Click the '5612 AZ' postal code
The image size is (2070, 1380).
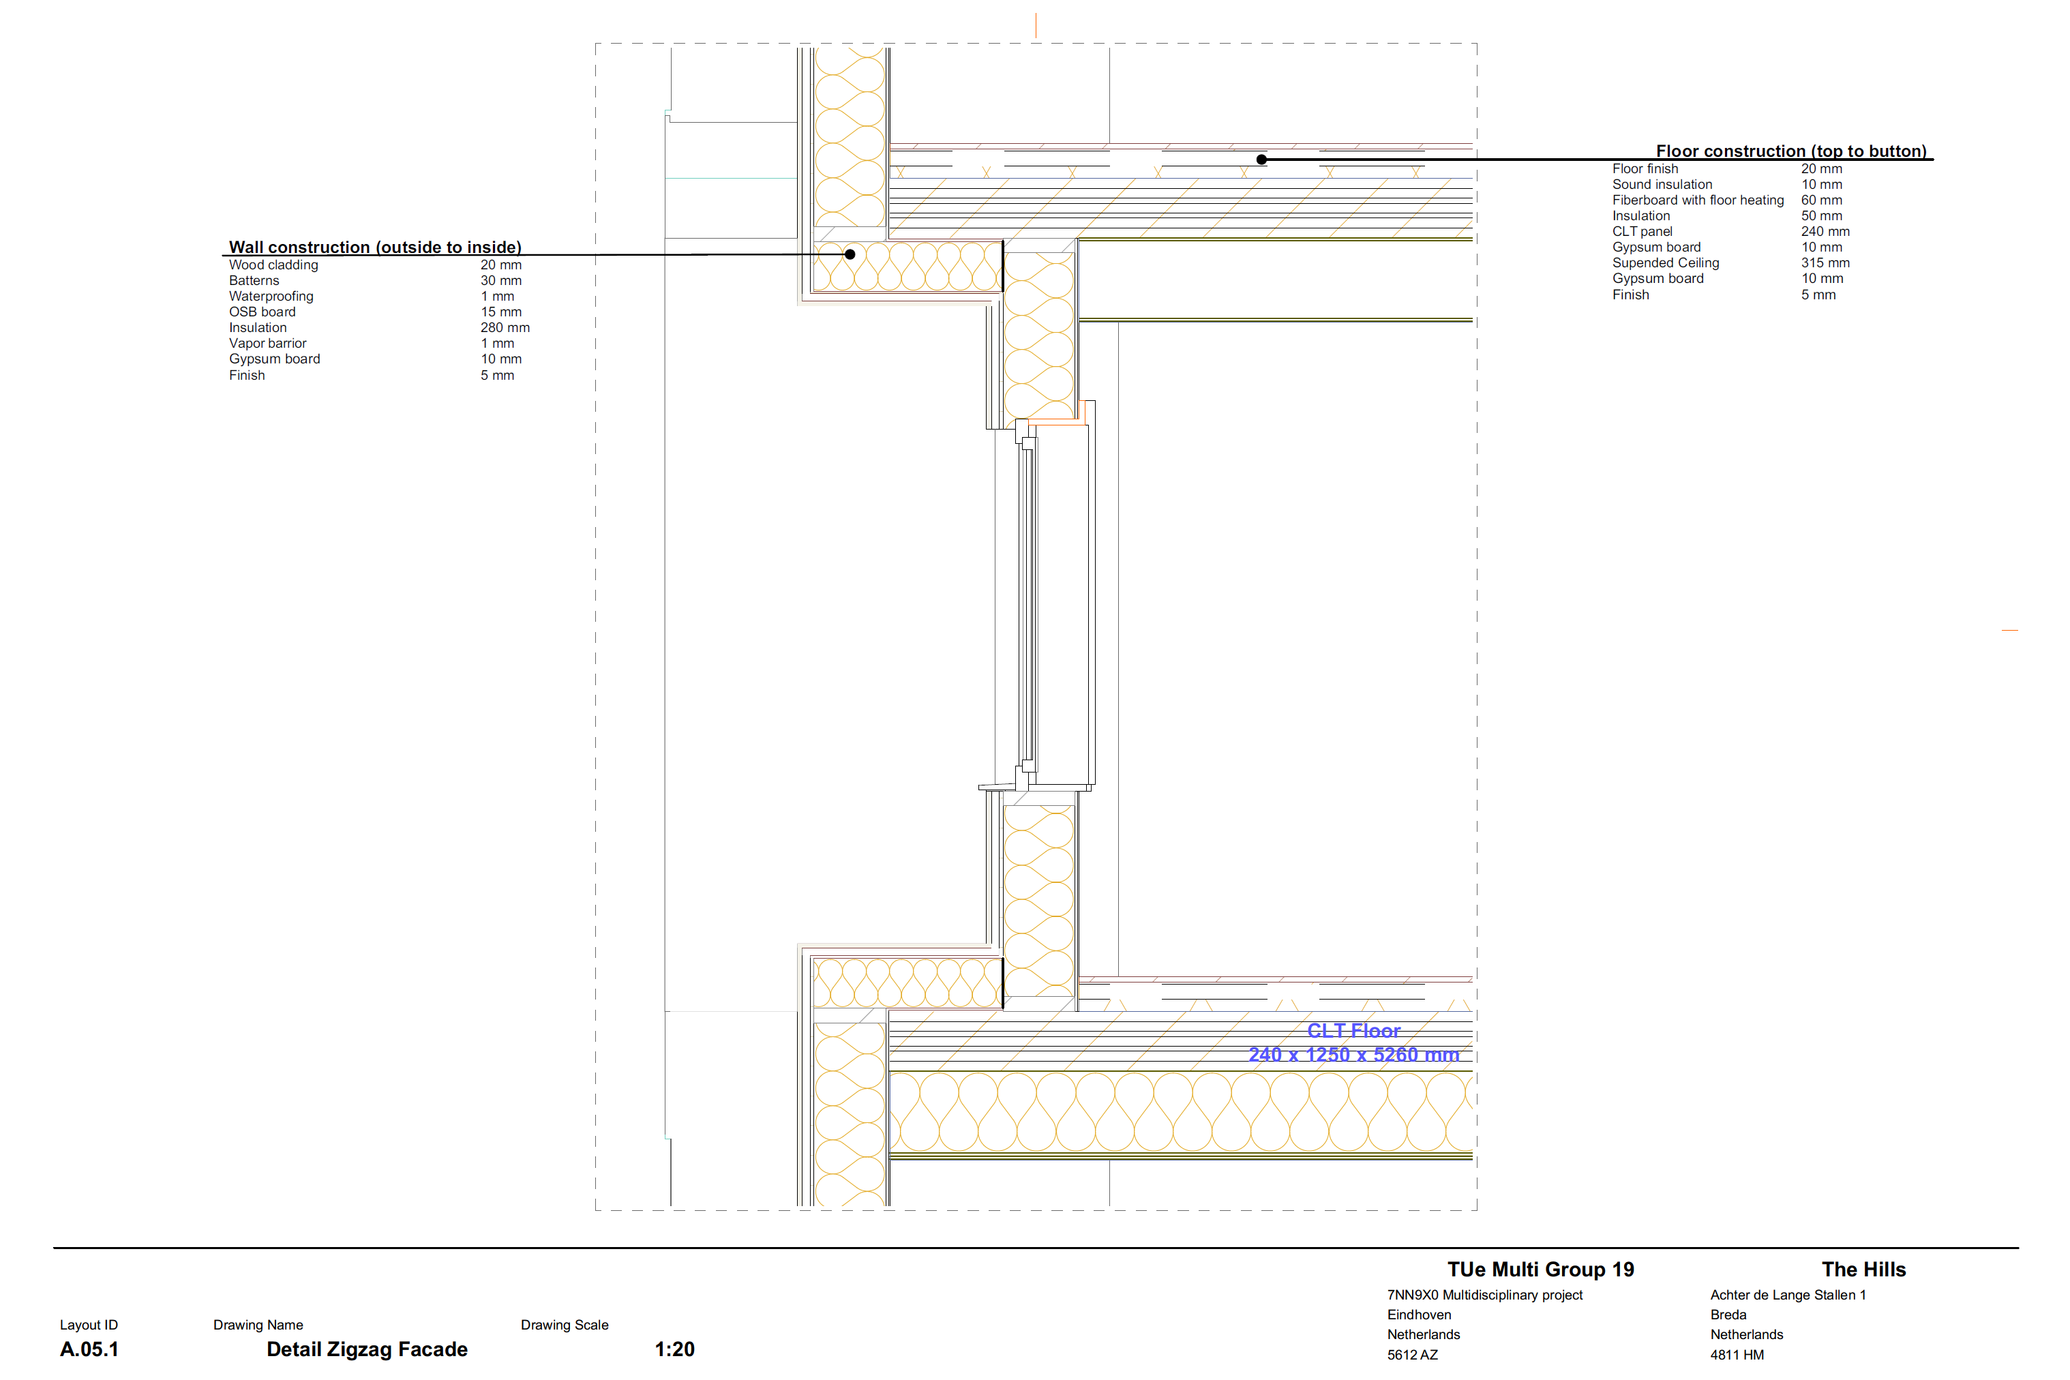pos(1411,1355)
